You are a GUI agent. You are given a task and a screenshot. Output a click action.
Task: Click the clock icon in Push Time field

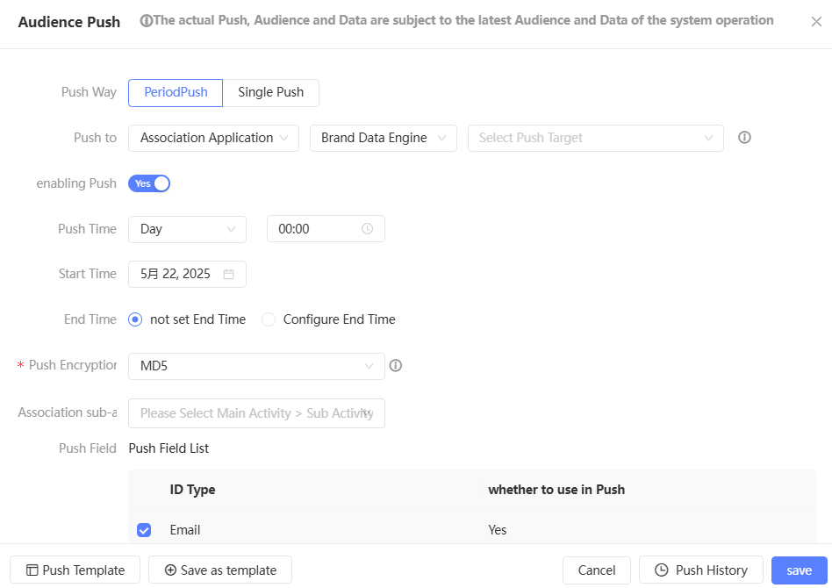click(x=367, y=229)
